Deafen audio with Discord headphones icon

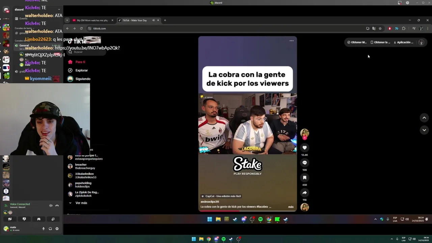[50, 228]
